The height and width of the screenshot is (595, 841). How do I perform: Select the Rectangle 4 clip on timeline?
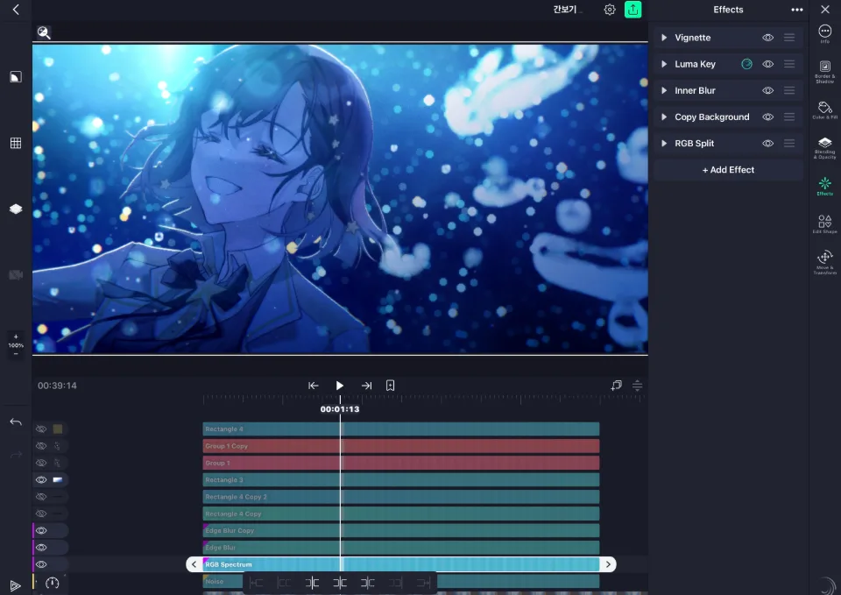[x=401, y=429]
